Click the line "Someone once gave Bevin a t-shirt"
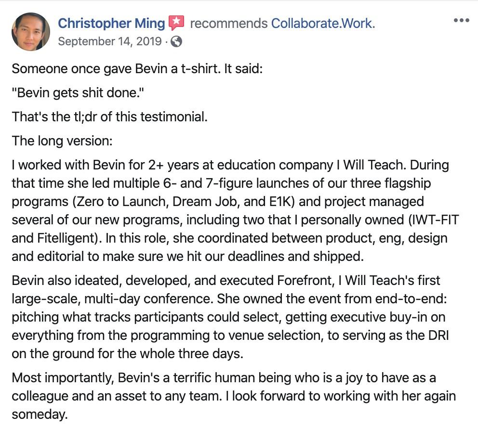Image resolution: width=478 pixels, height=440 pixels. tap(137, 68)
